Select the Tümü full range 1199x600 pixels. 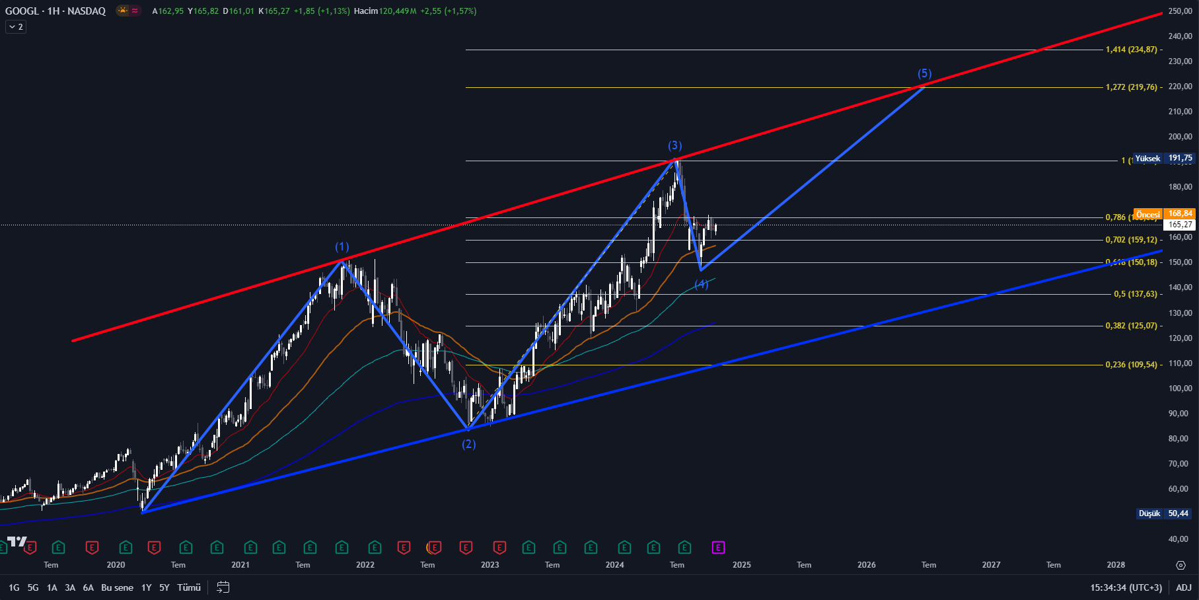click(x=189, y=587)
